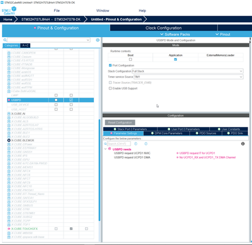This screenshot has height=245, width=252.
Task: Toggle the checked X-CUBE-TOUCHGFX middle checkbox
Action: click(x=71, y=229)
